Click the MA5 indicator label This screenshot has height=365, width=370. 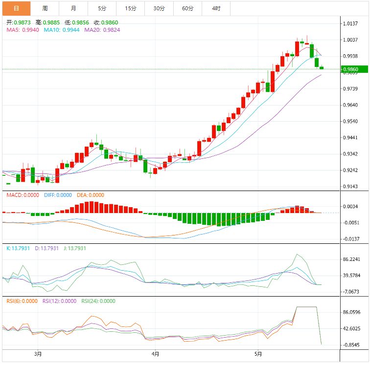click(x=23, y=30)
